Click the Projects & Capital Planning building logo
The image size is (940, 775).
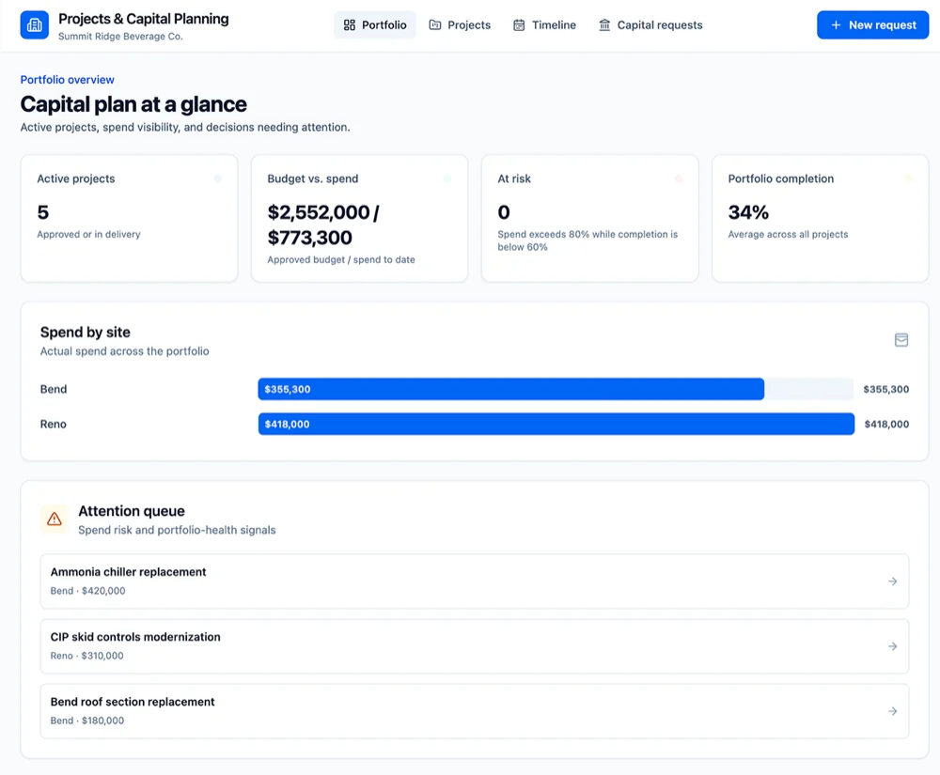point(34,25)
